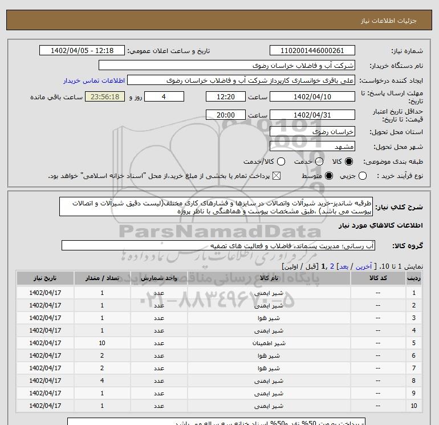Viewport: 439px width, 425px height.
Task: Click the date 1402/04/17 in row 10
Action: coord(45,406)
